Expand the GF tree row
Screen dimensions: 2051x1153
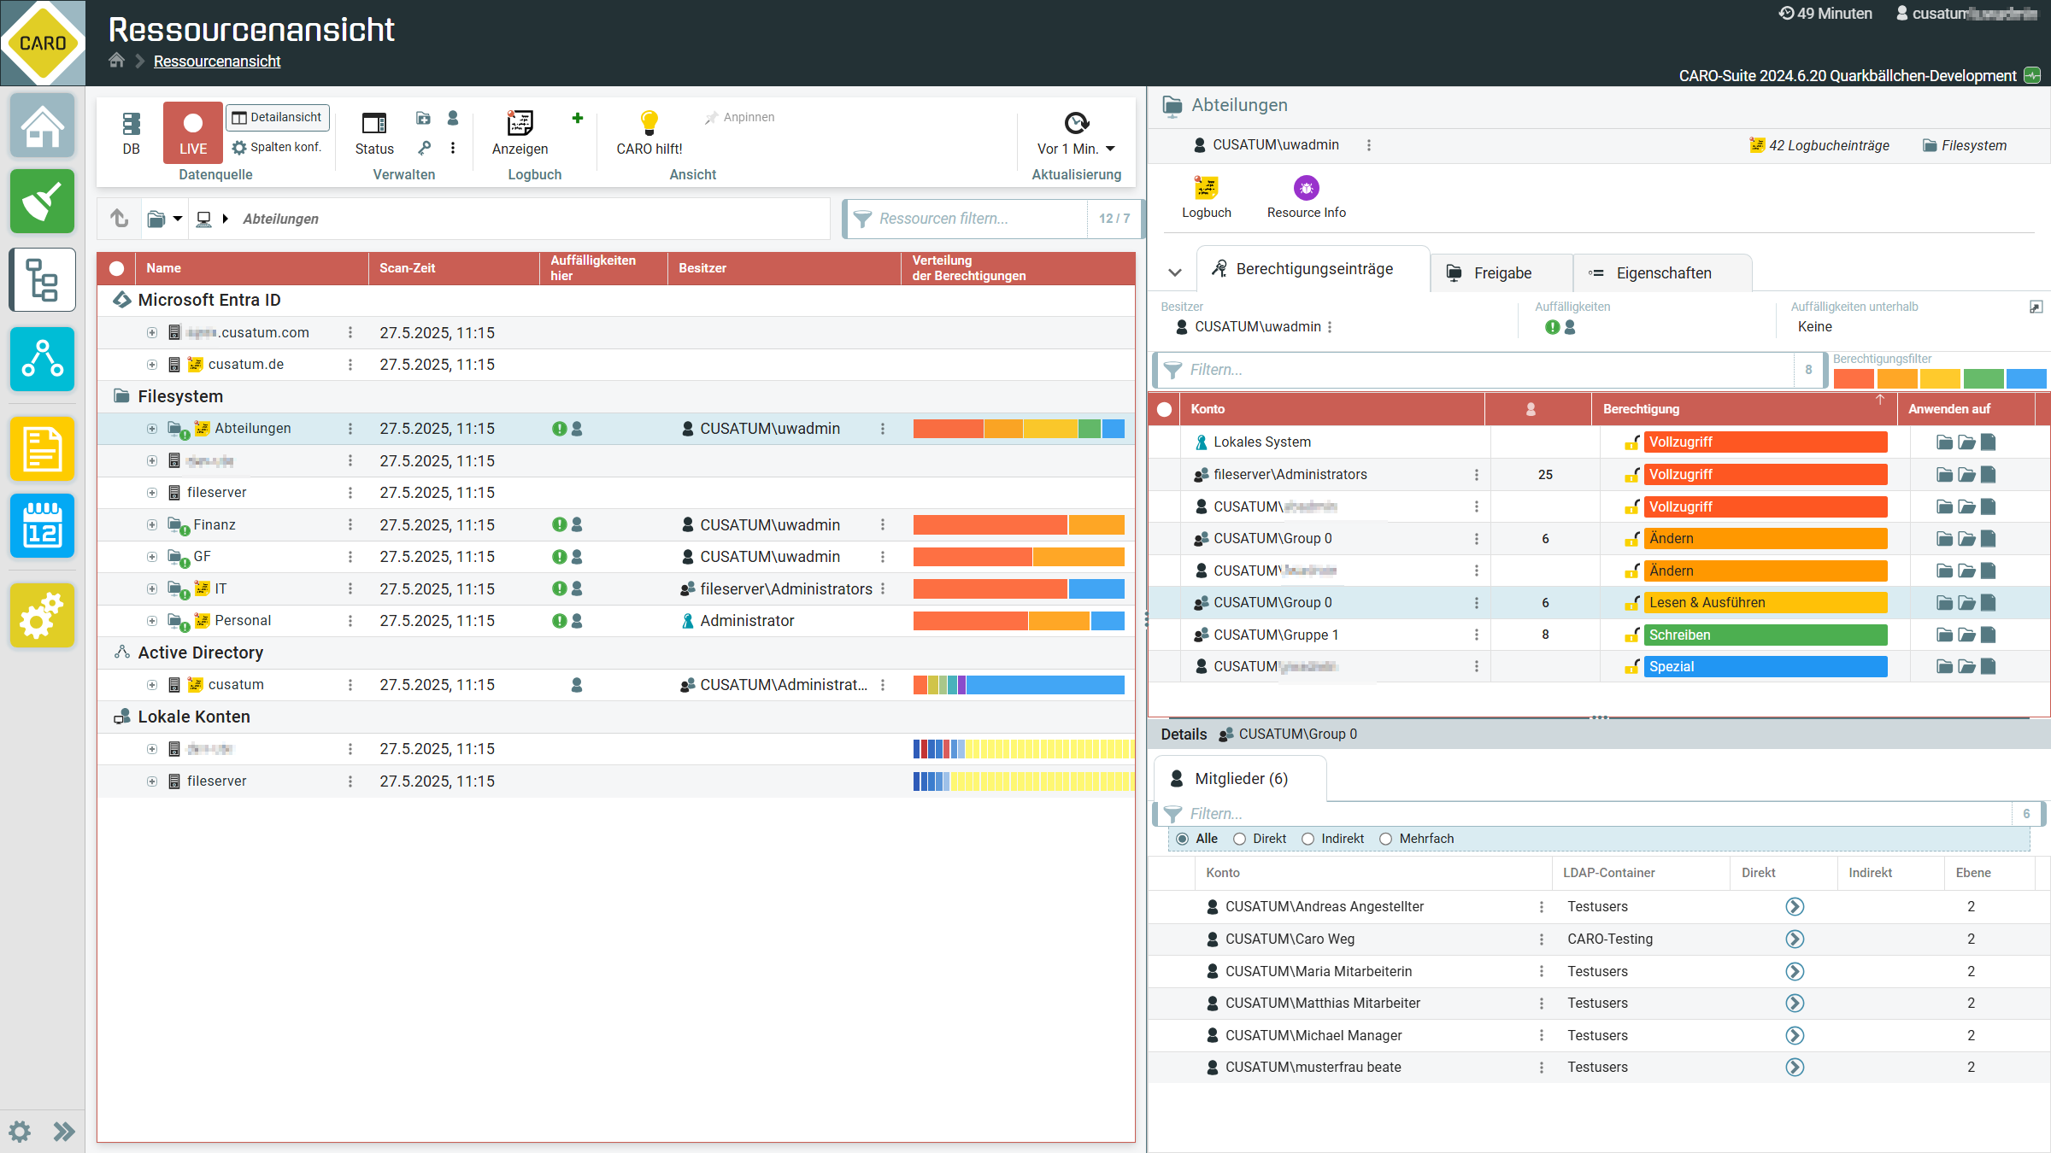point(151,557)
